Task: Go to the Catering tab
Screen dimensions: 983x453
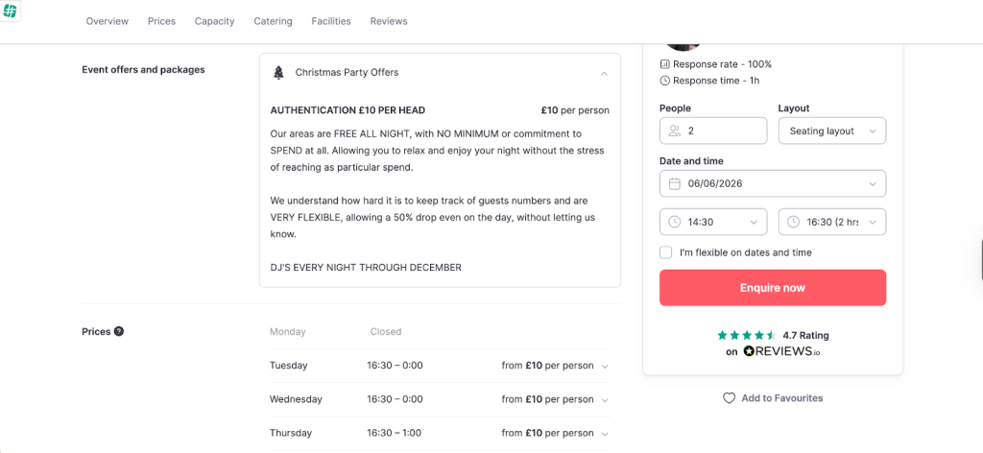Action: click(x=274, y=21)
